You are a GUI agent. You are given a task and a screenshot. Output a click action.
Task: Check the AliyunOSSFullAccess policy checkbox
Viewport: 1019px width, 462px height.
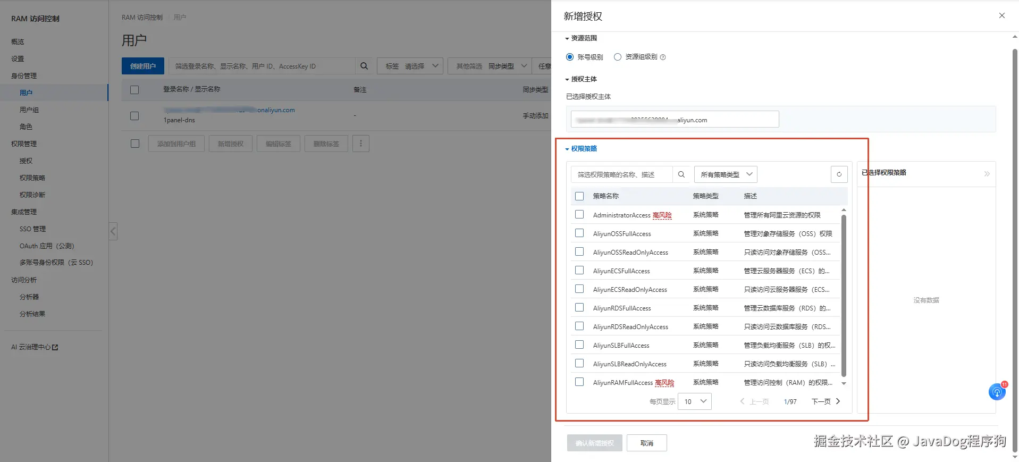pyautogui.click(x=579, y=233)
